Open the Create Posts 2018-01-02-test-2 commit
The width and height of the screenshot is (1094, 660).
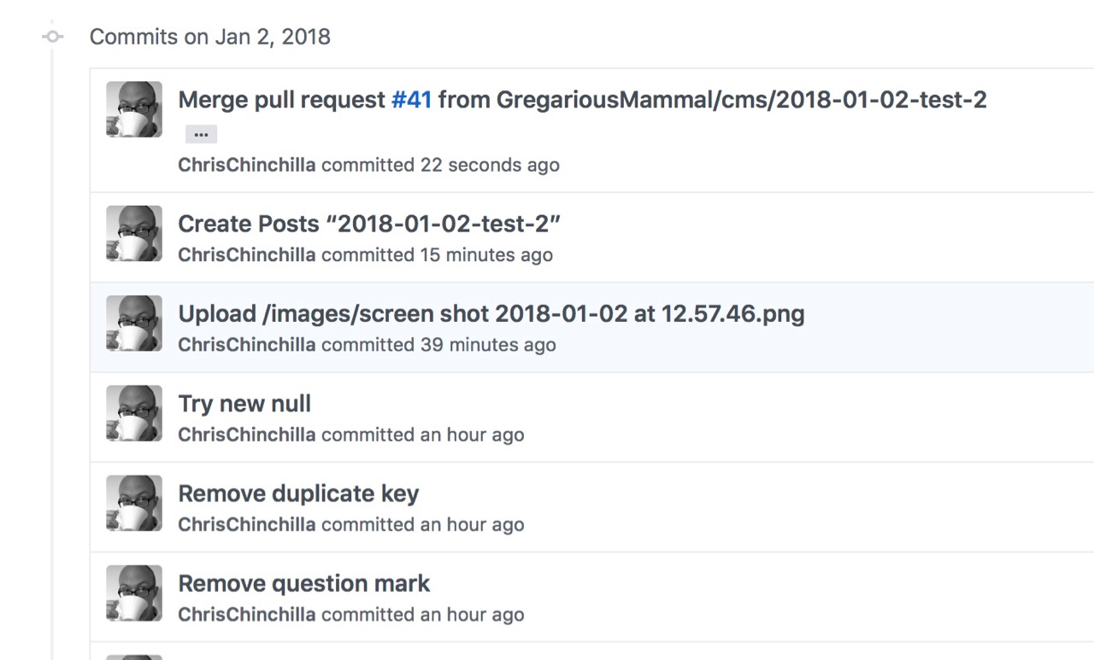(x=368, y=224)
